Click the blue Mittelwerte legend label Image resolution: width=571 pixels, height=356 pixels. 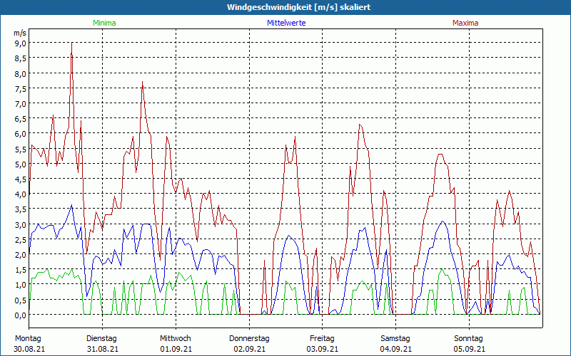coord(286,23)
